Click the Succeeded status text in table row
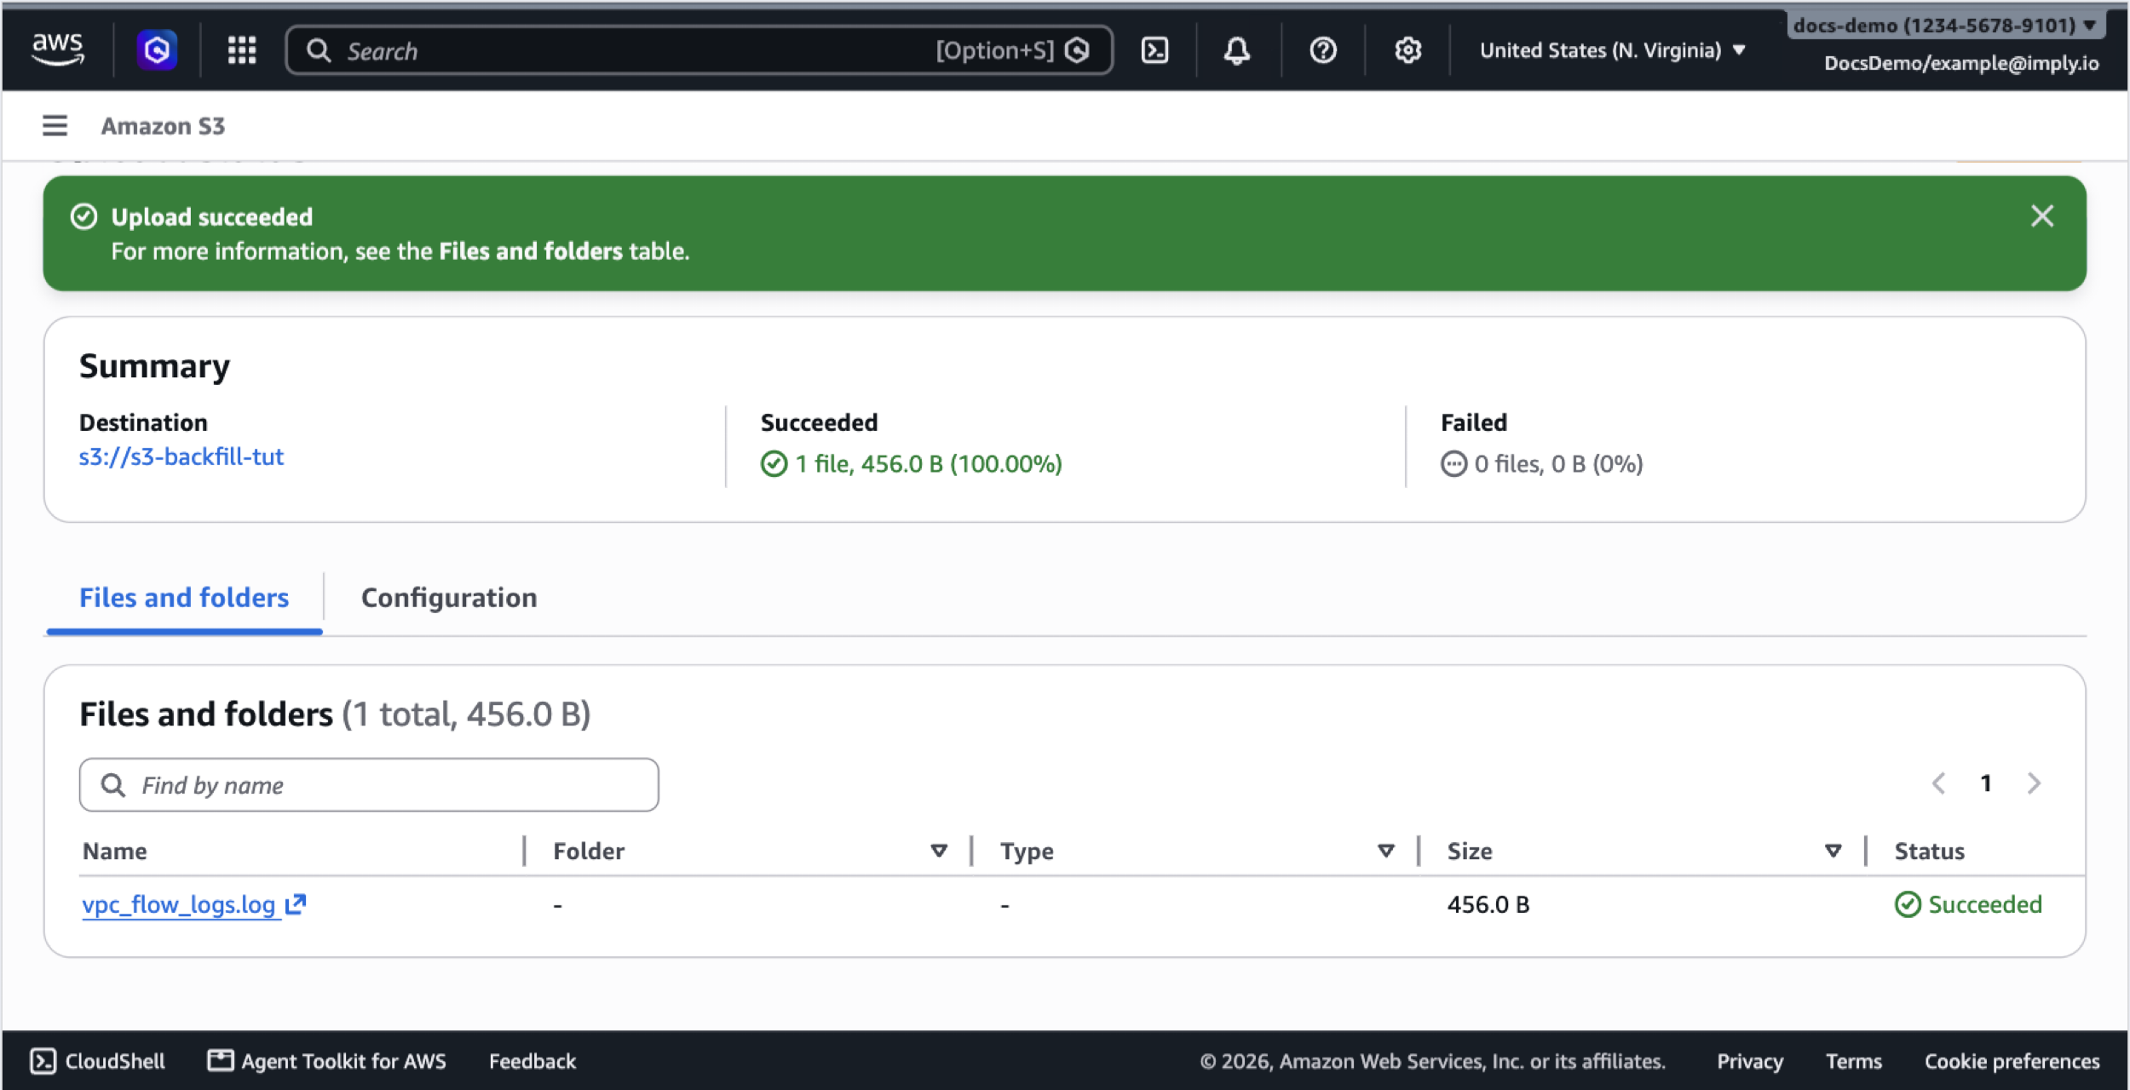The image size is (2130, 1090). (x=1984, y=904)
